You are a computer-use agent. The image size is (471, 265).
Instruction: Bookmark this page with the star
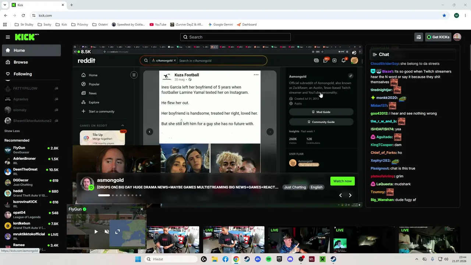pyautogui.click(x=444, y=15)
